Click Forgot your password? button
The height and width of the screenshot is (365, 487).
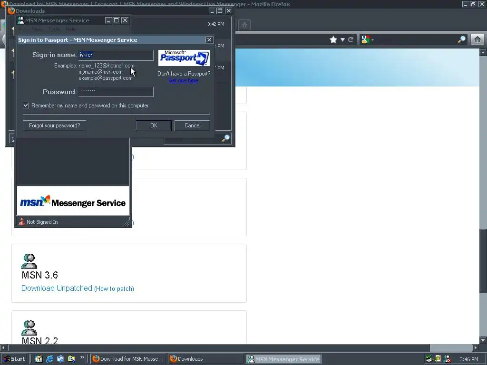(x=54, y=125)
